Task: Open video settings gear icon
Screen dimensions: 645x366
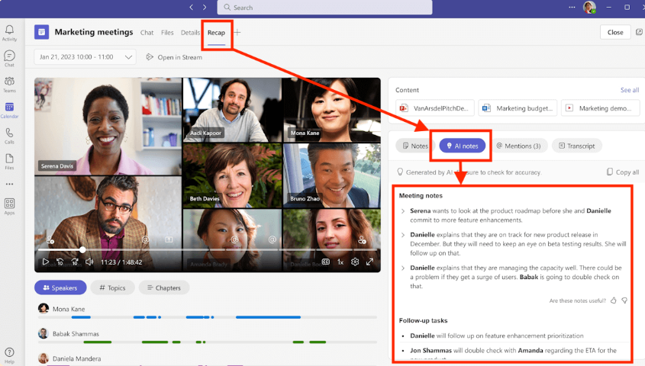Action: point(355,262)
